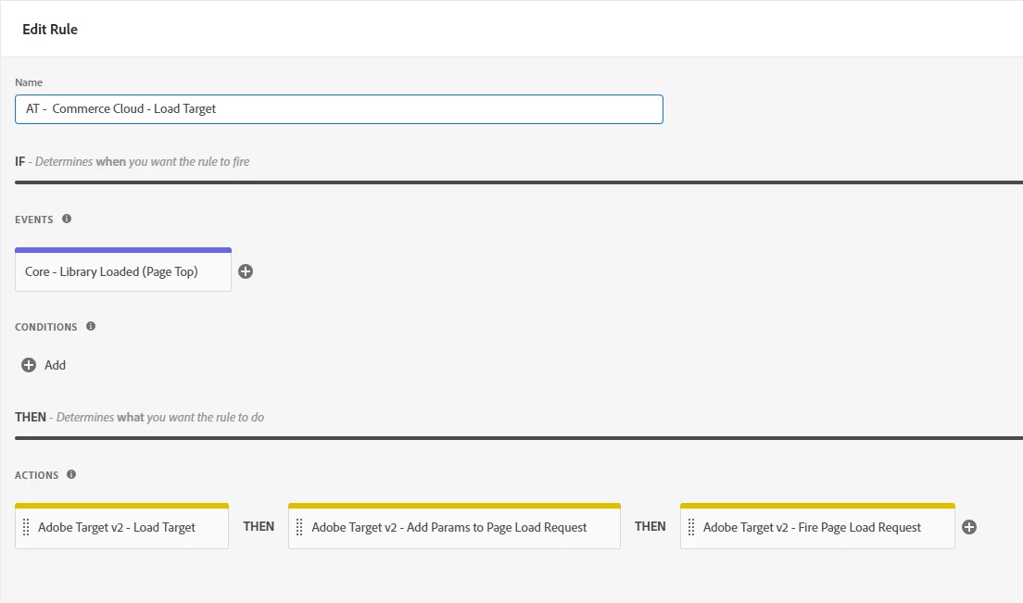Click the Edit Rule heading
The height and width of the screenshot is (603, 1023).
pyautogui.click(x=50, y=30)
